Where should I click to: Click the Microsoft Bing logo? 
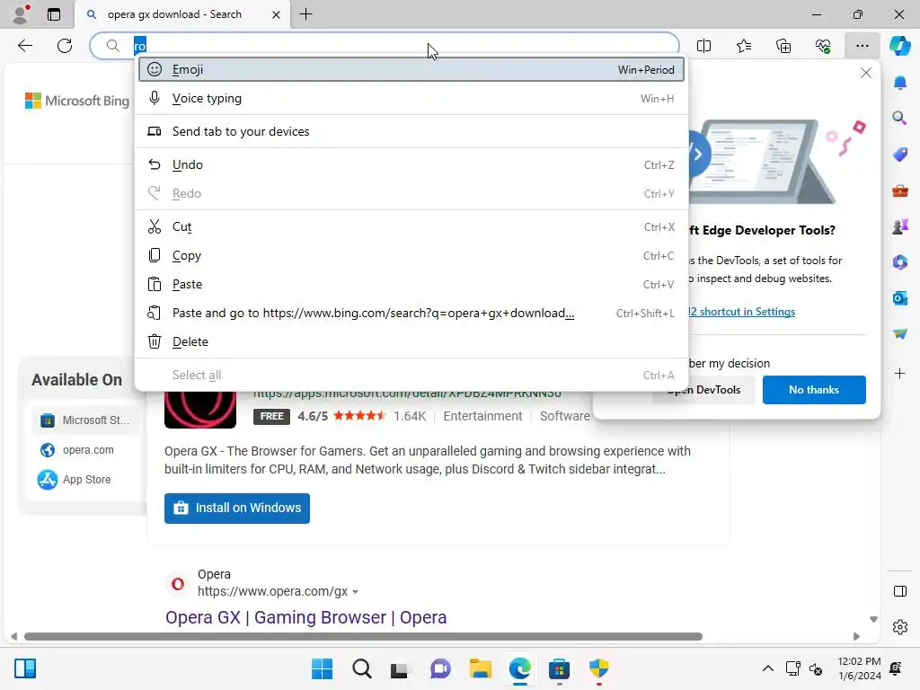[77, 101]
